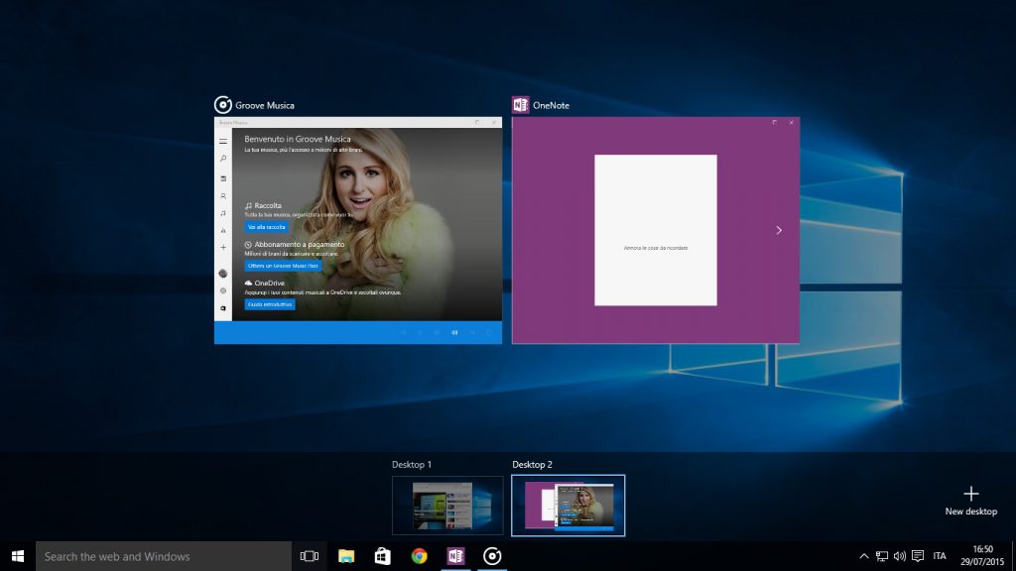Toggle the Task View button on taskbar
The height and width of the screenshot is (571, 1016).
[x=310, y=556]
